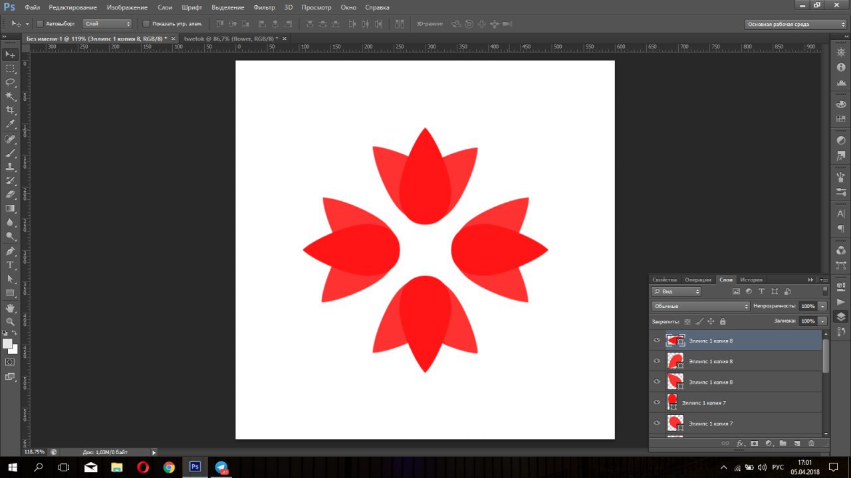Select the Magic Wand tool

click(10, 96)
